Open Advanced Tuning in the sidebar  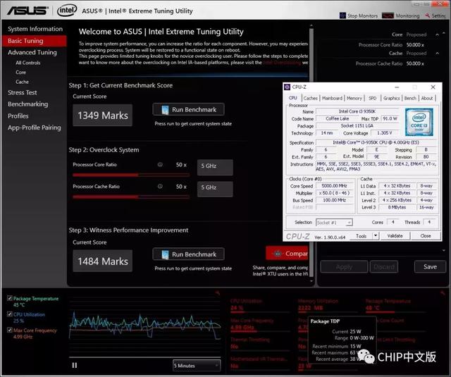click(32, 52)
